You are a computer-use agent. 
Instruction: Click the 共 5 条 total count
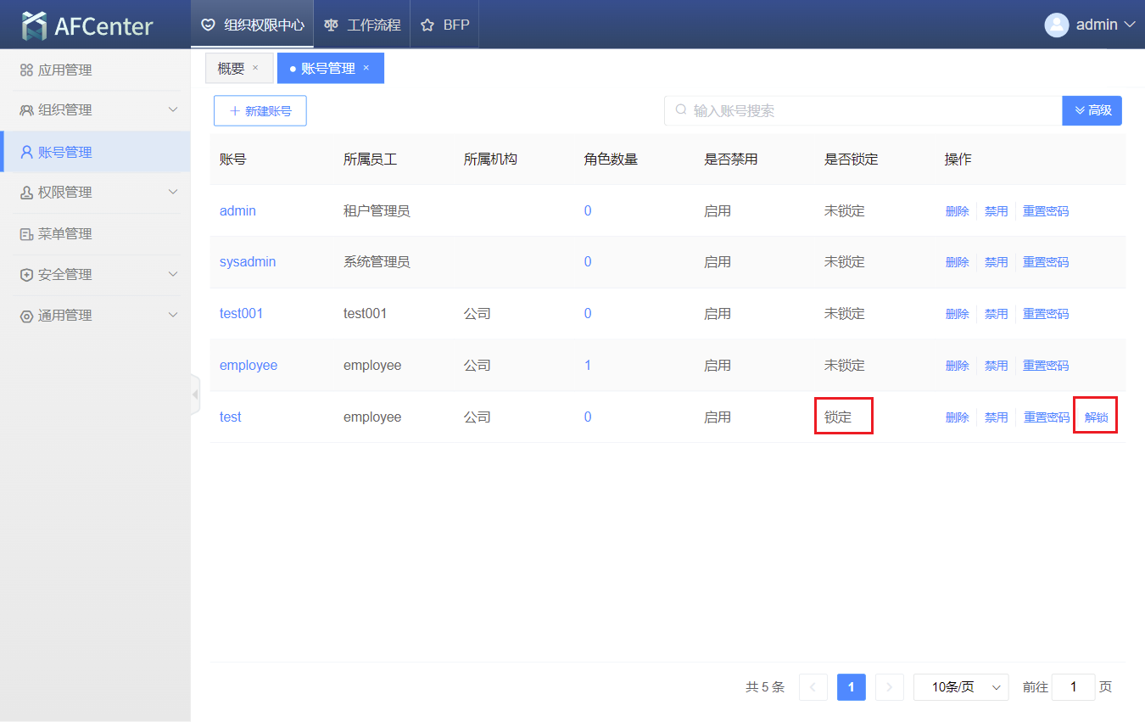click(x=765, y=687)
